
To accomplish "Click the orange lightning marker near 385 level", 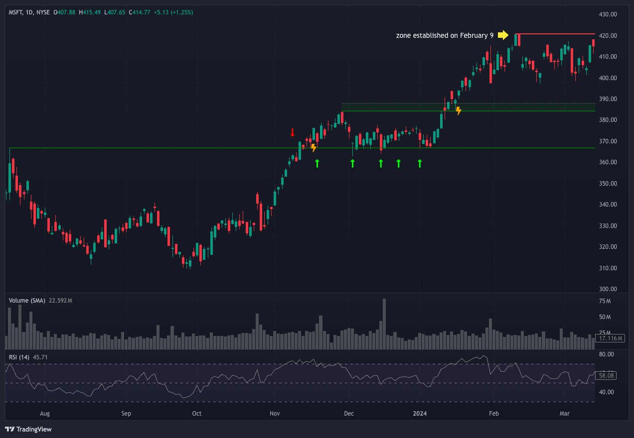I will 459,110.
